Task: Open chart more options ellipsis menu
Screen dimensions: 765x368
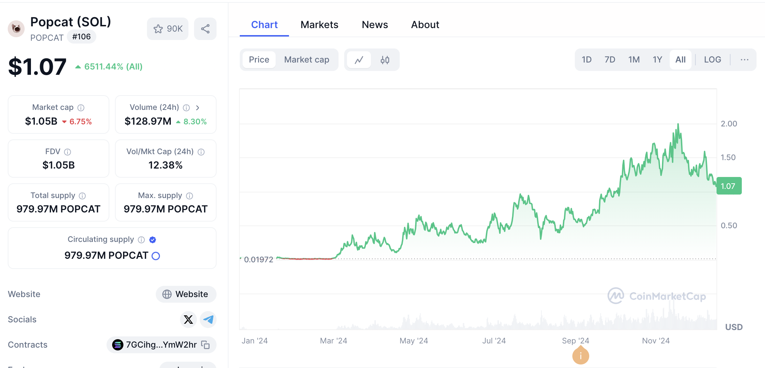Action: click(745, 60)
